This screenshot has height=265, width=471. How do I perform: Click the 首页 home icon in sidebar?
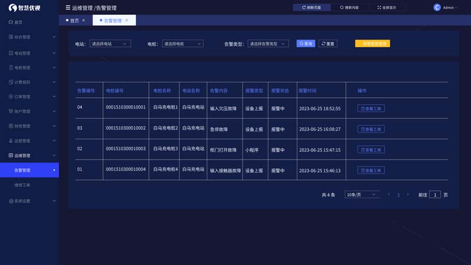[11, 22]
